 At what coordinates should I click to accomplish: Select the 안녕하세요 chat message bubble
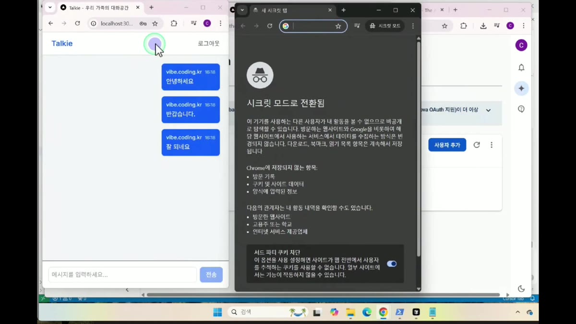(191, 77)
